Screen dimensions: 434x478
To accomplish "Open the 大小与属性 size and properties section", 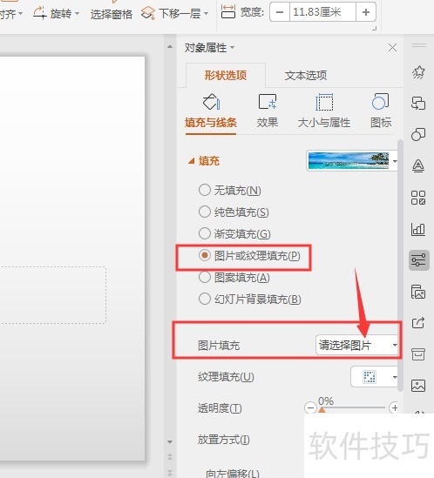I will pos(324,111).
